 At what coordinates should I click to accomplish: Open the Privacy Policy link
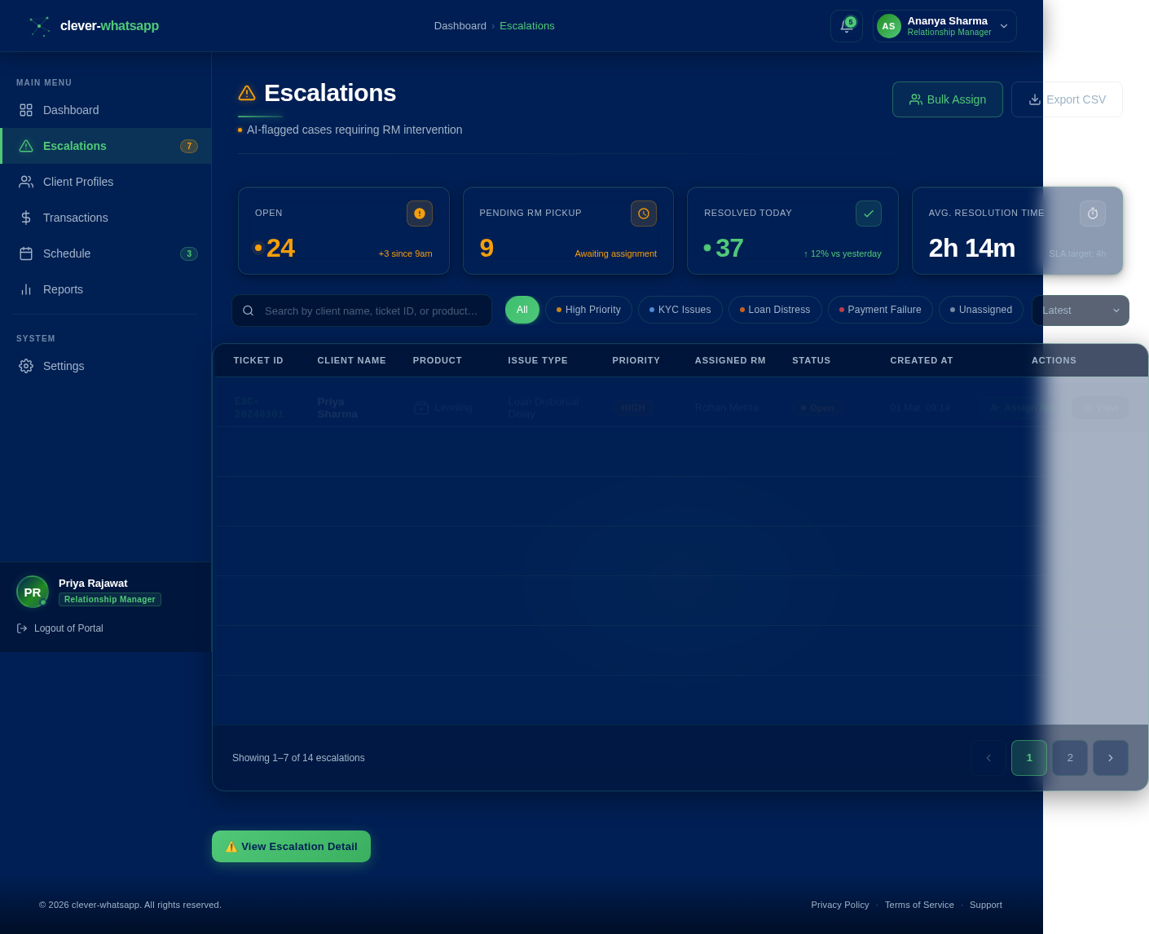[x=839, y=905]
